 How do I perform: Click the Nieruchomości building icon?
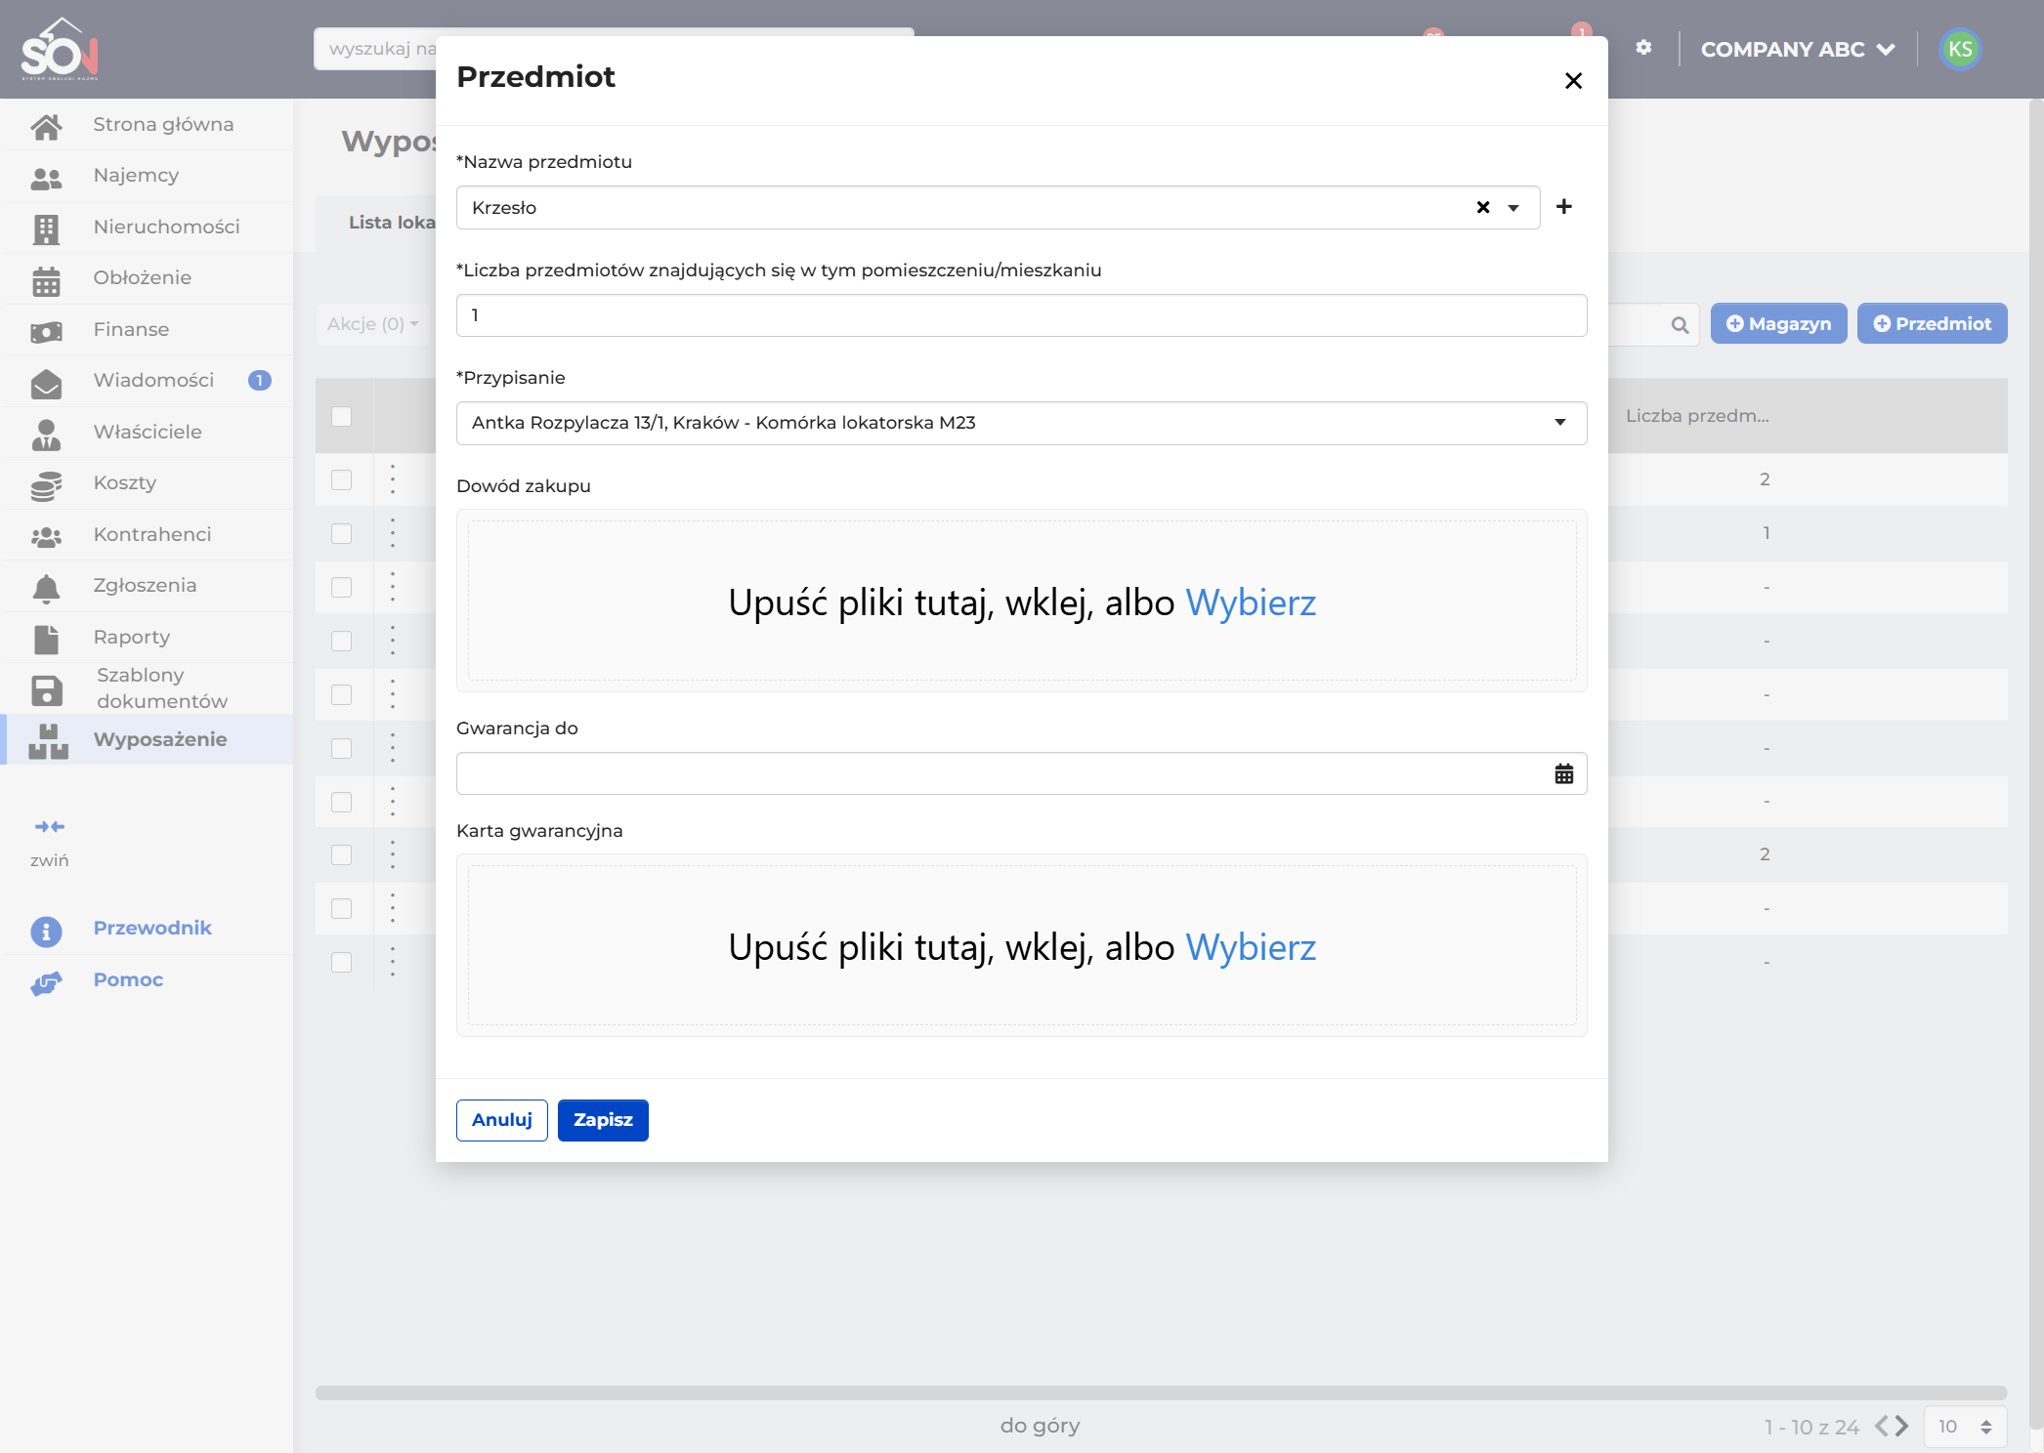pos(46,228)
